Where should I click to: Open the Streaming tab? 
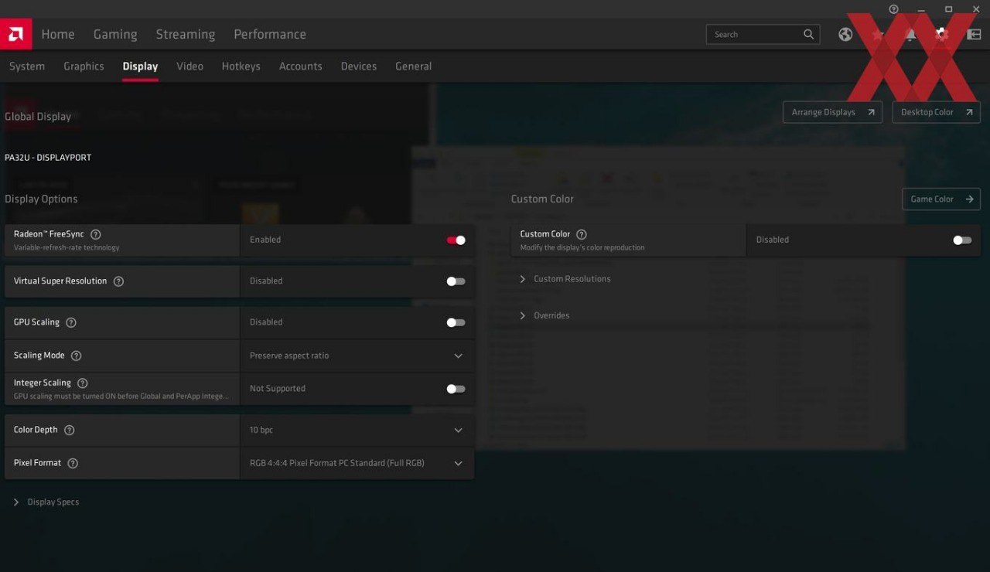(186, 34)
